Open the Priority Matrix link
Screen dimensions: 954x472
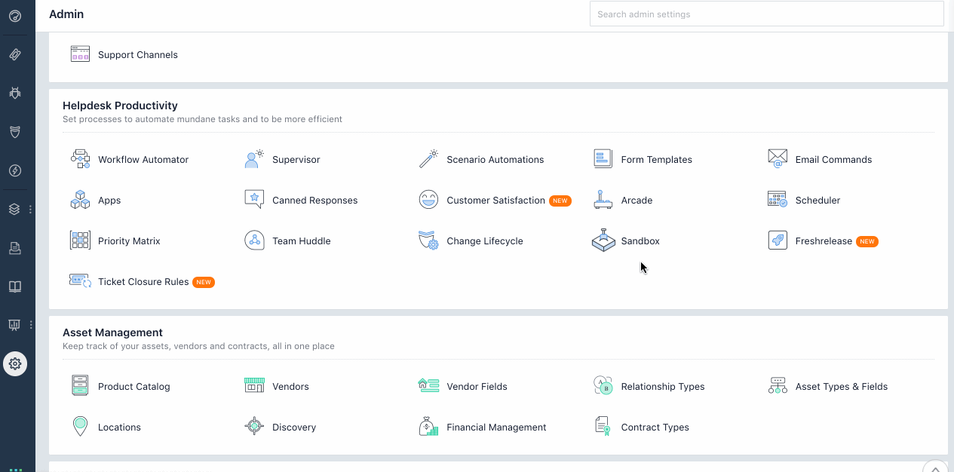point(129,241)
